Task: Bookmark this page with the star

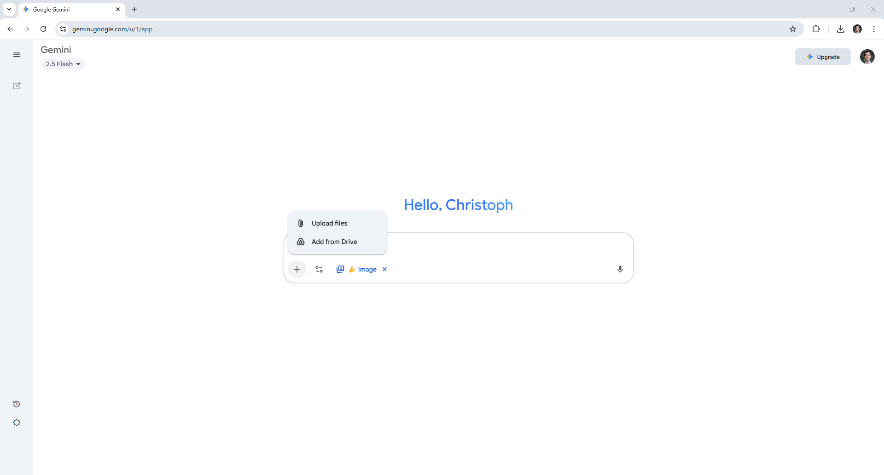Action: tap(793, 29)
